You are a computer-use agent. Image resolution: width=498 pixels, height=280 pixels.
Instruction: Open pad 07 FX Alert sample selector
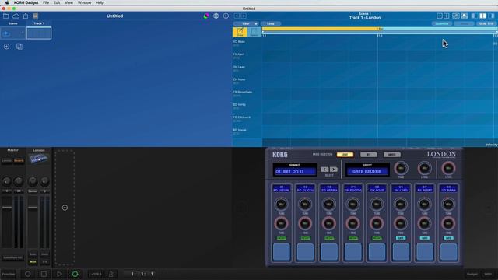pyautogui.click(x=425, y=188)
